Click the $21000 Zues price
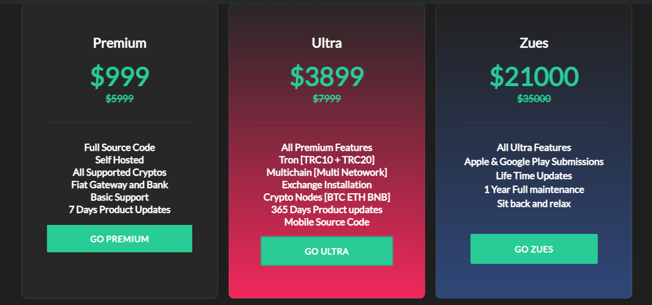Viewport: 652px width, 305px height. [534, 76]
